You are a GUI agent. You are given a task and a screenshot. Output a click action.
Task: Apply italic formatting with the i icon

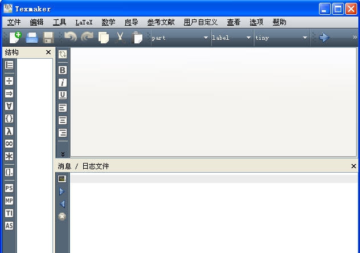click(x=63, y=83)
